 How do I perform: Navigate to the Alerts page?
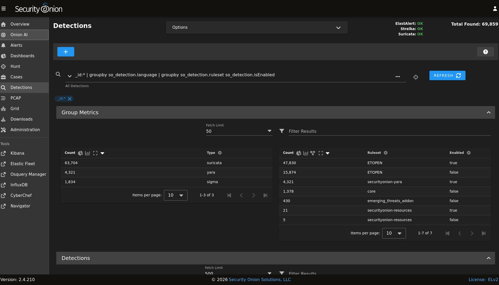(x=16, y=45)
